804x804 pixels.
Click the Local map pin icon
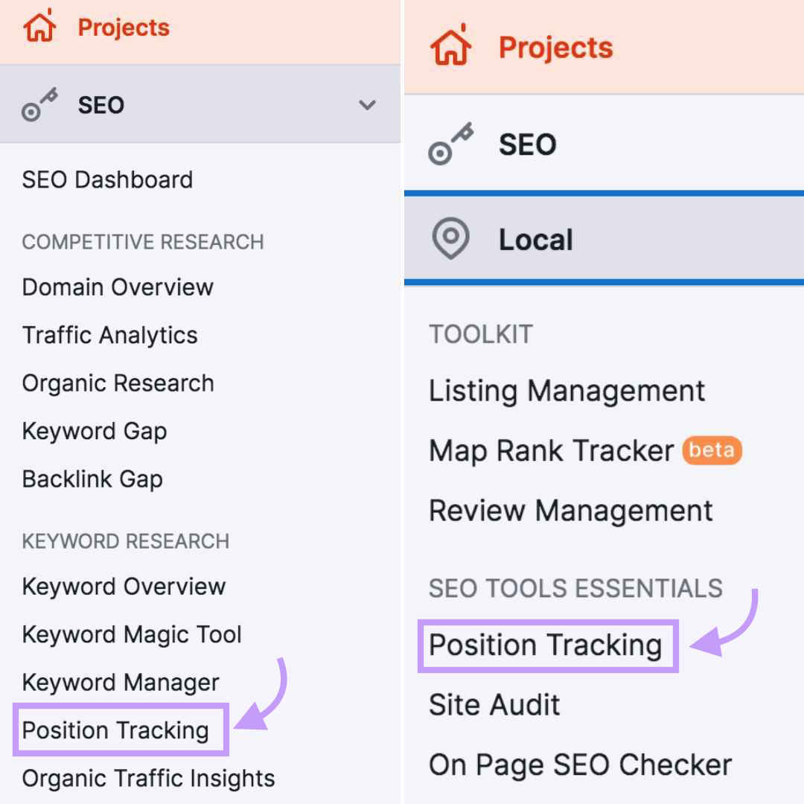pos(451,239)
